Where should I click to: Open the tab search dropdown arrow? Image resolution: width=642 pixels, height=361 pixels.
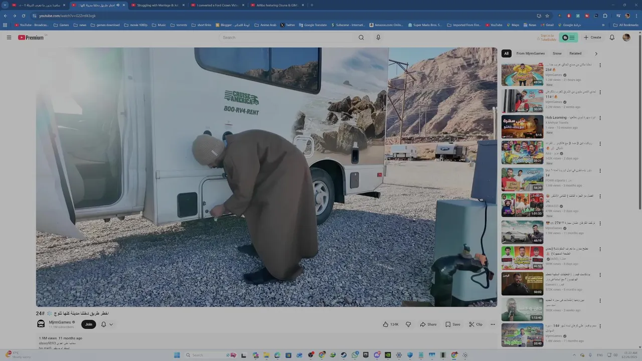[x=5, y=5]
